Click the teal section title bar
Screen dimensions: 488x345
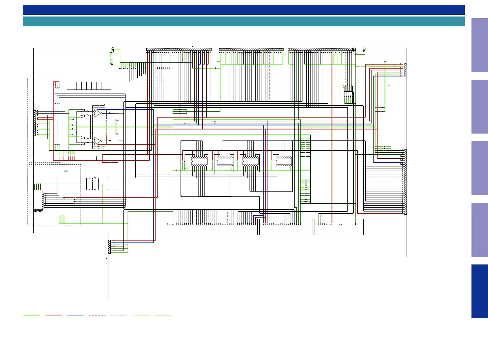tap(244, 21)
